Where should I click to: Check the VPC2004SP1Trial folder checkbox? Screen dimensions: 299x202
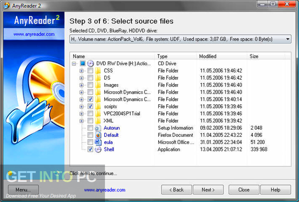point(90,114)
